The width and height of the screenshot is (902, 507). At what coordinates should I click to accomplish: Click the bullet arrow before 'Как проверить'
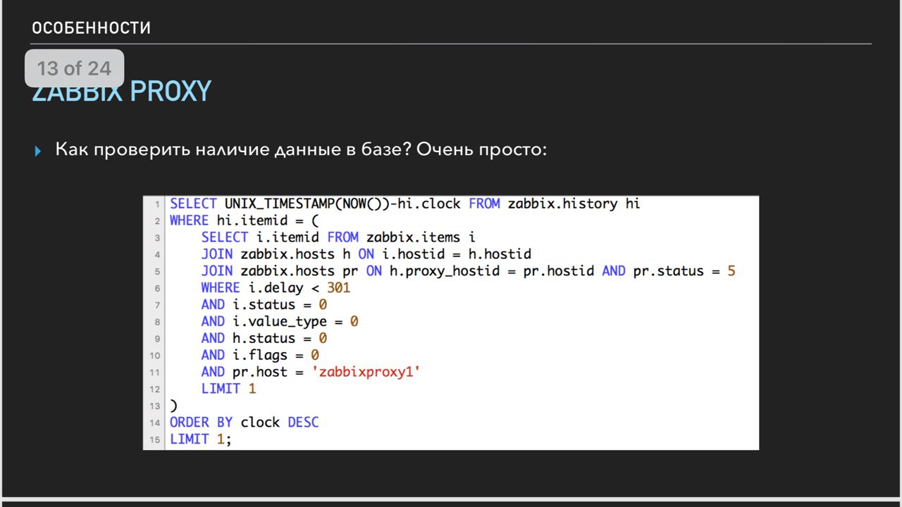38,151
